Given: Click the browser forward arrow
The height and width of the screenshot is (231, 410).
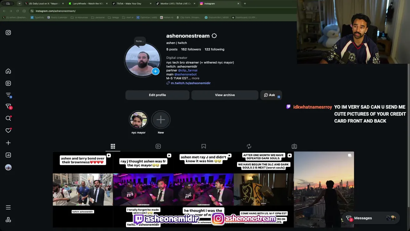Looking at the screenshot, I should coord(11,11).
